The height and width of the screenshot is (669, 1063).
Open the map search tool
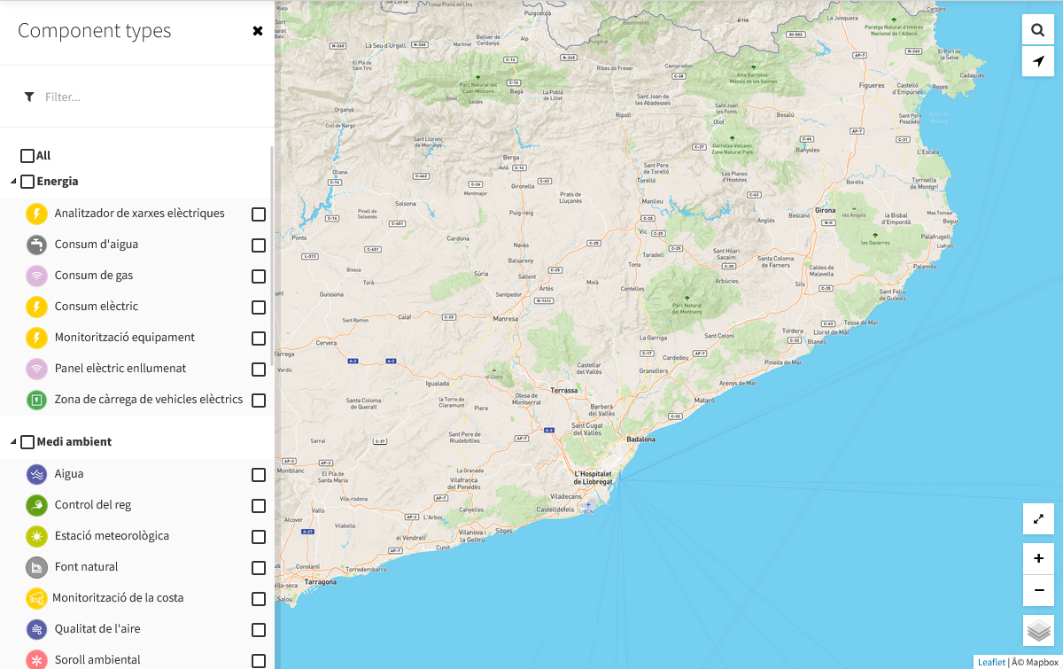point(1038,30)
